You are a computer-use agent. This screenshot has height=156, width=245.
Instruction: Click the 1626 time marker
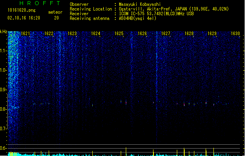coord(142,34)
